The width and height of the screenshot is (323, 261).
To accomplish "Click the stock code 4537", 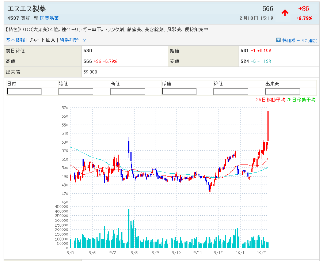I will [x=13, y=18].
